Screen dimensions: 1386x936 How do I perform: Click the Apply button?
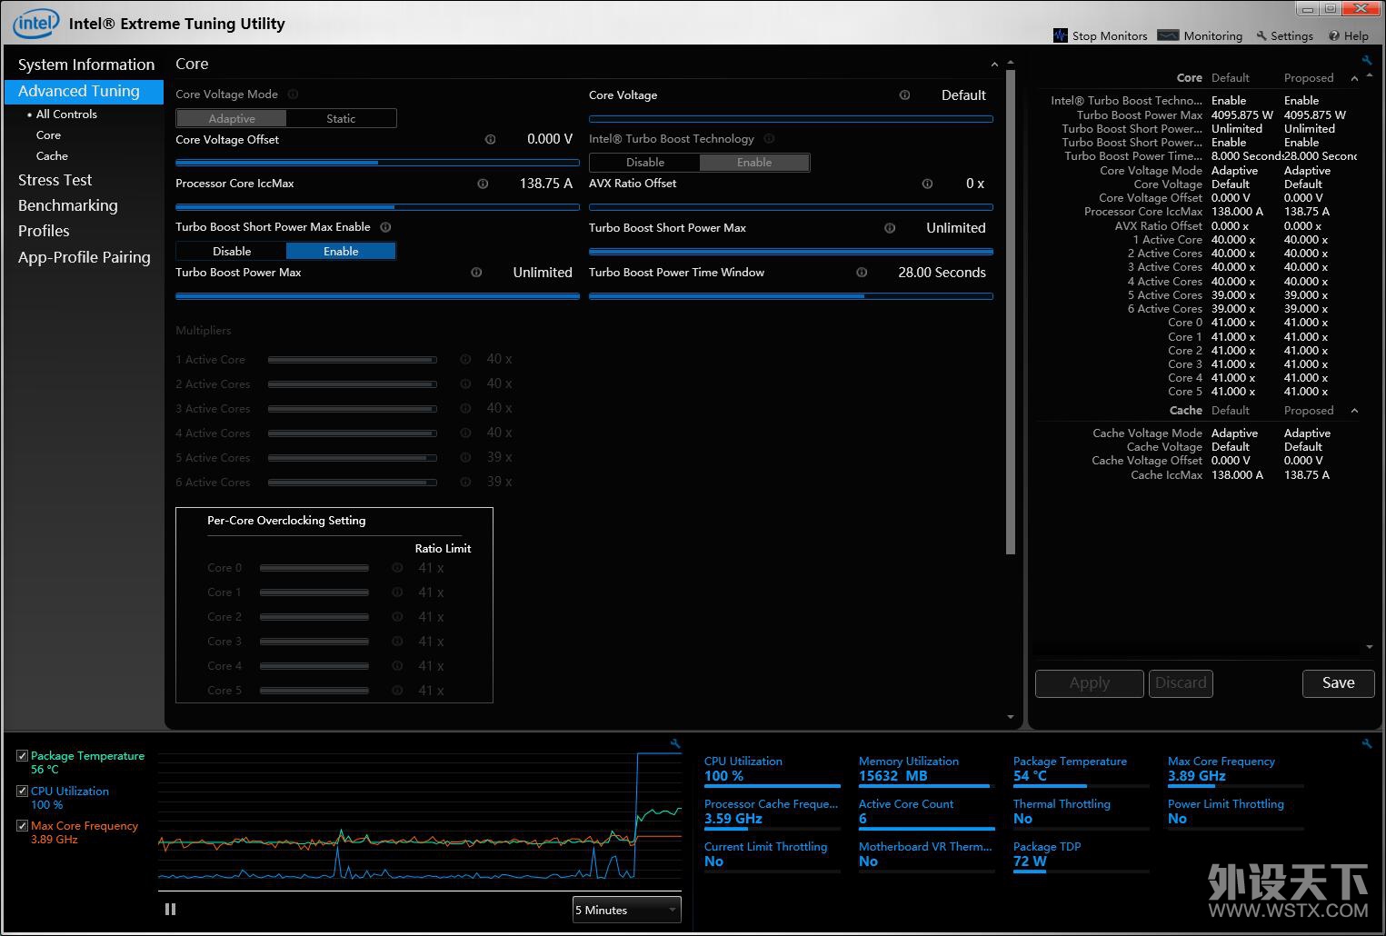pos(1090,682)
